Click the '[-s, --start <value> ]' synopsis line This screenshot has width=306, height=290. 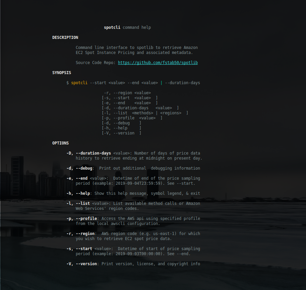coord(130,98)
